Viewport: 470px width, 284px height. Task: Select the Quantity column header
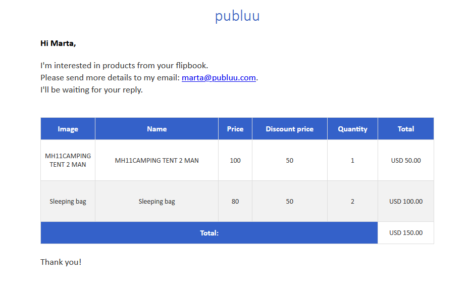(352, 129)
